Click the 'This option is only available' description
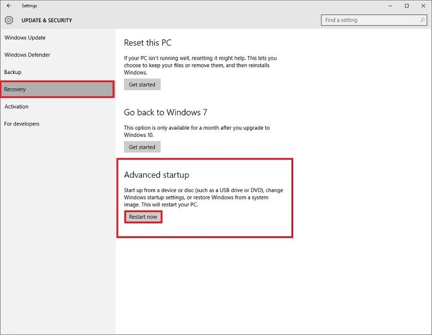Viewport: 432px width, 335px height. (197, 131)
